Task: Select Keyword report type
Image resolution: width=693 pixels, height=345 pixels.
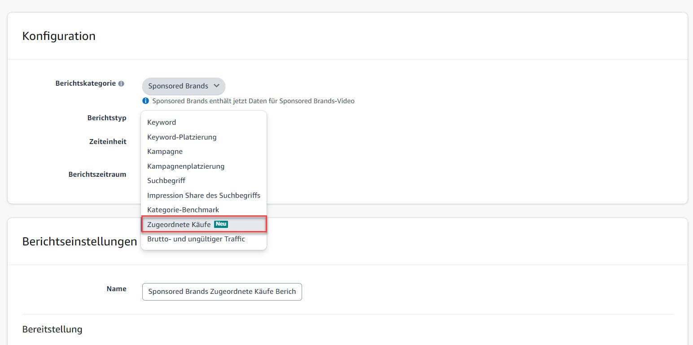Action: 204,122
